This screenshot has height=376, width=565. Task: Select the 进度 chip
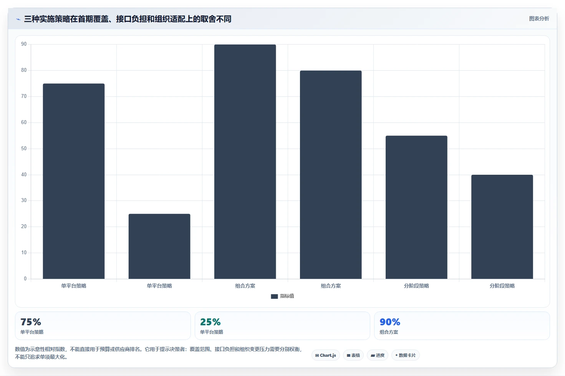pyautogui.click(x=378, y=355)
